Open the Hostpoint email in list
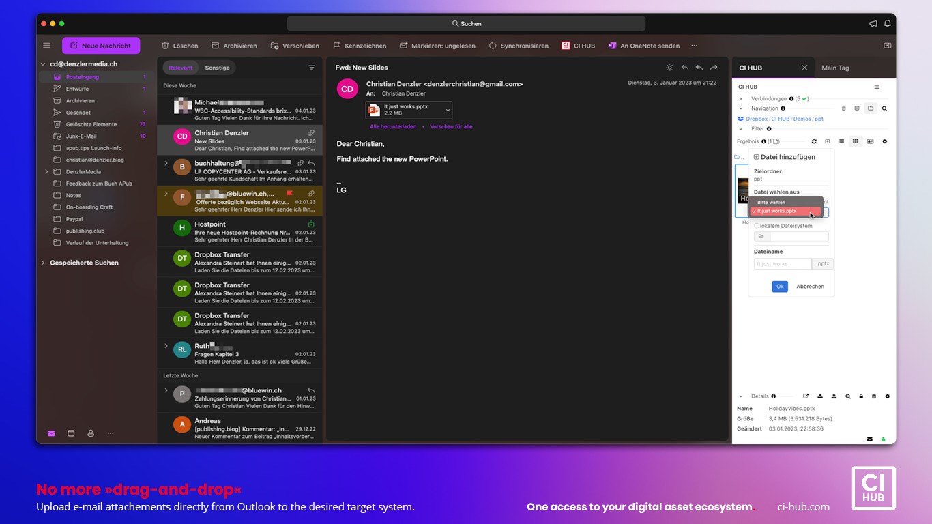Viewport: 932px width, 524px height. 239,232
